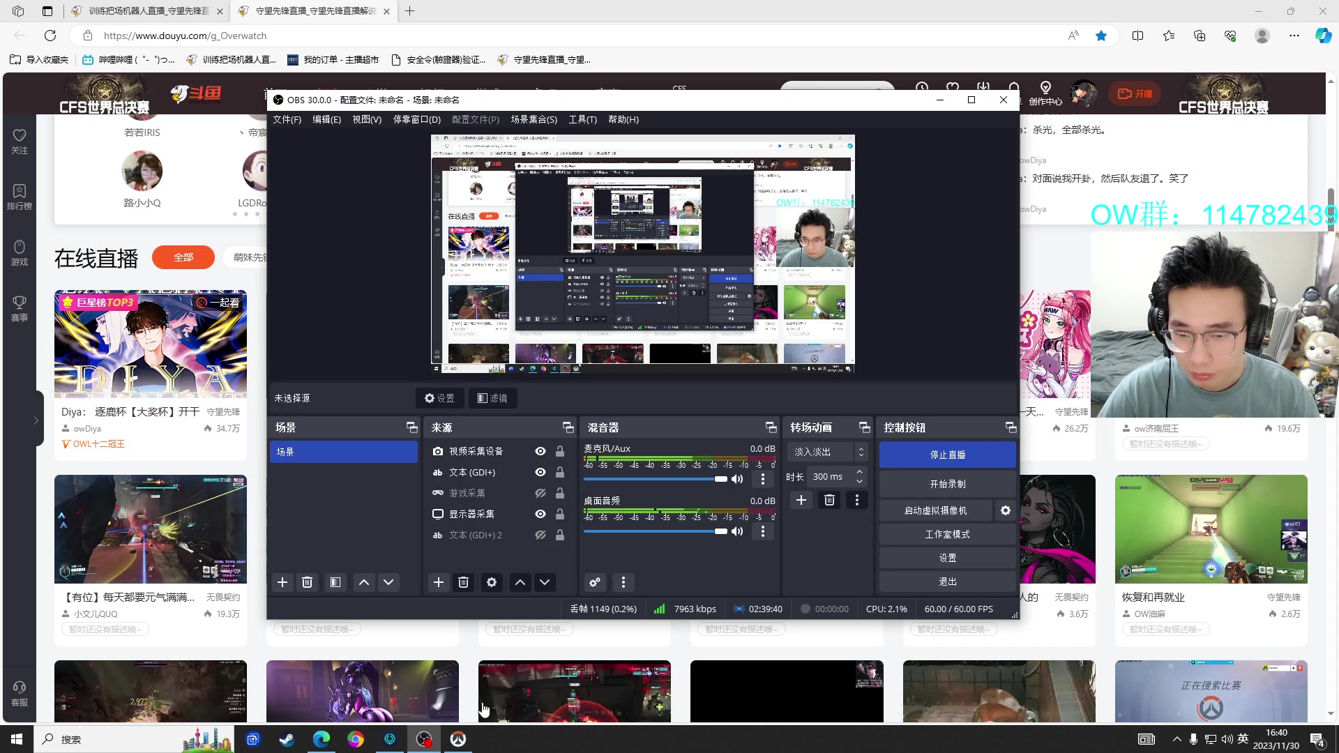Open source properties gear in Sources panel
Screen dimensions: 1339x753
click(x=492, y=582)
